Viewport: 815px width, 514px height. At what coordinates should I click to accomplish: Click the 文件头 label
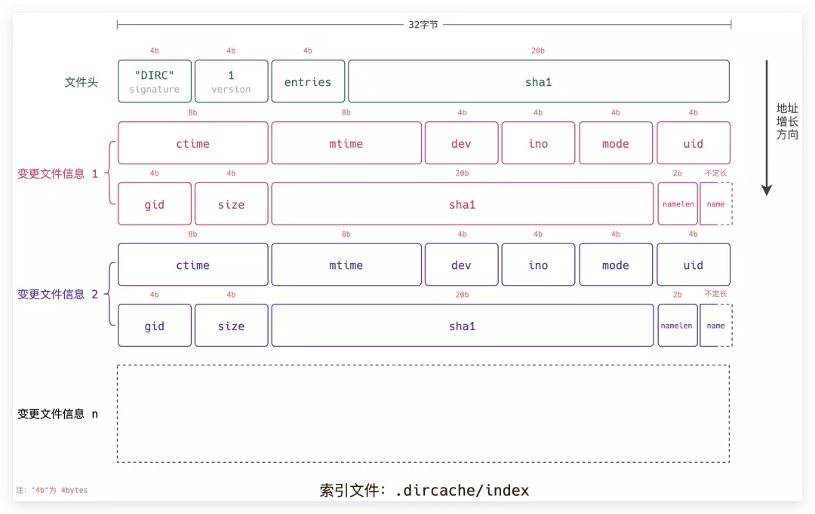[81, 82]
